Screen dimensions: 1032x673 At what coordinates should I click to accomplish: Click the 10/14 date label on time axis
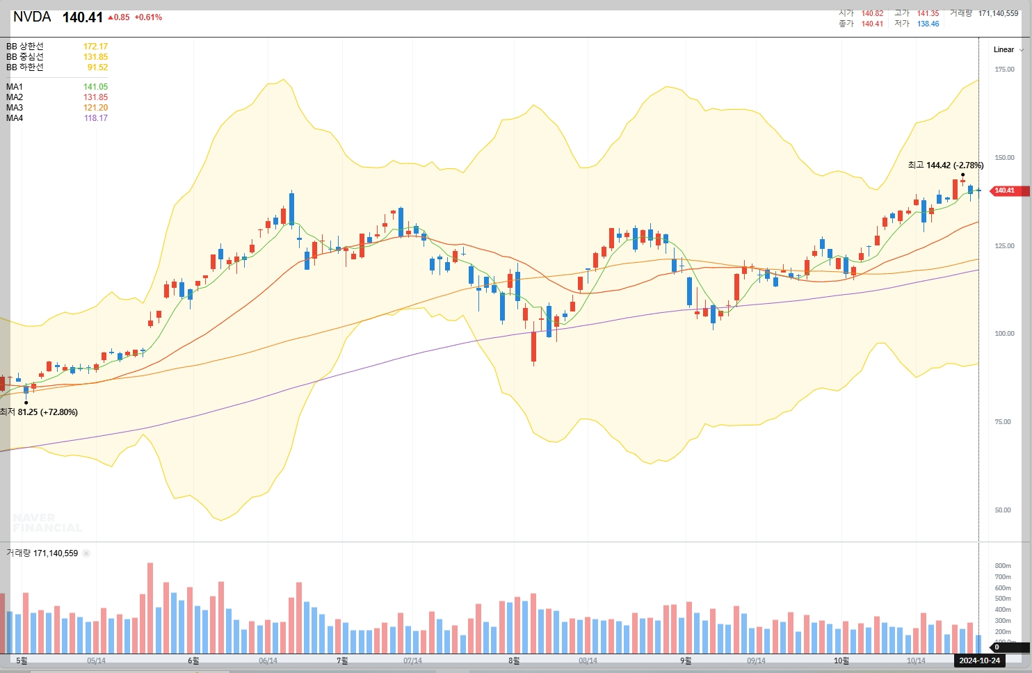916,660
